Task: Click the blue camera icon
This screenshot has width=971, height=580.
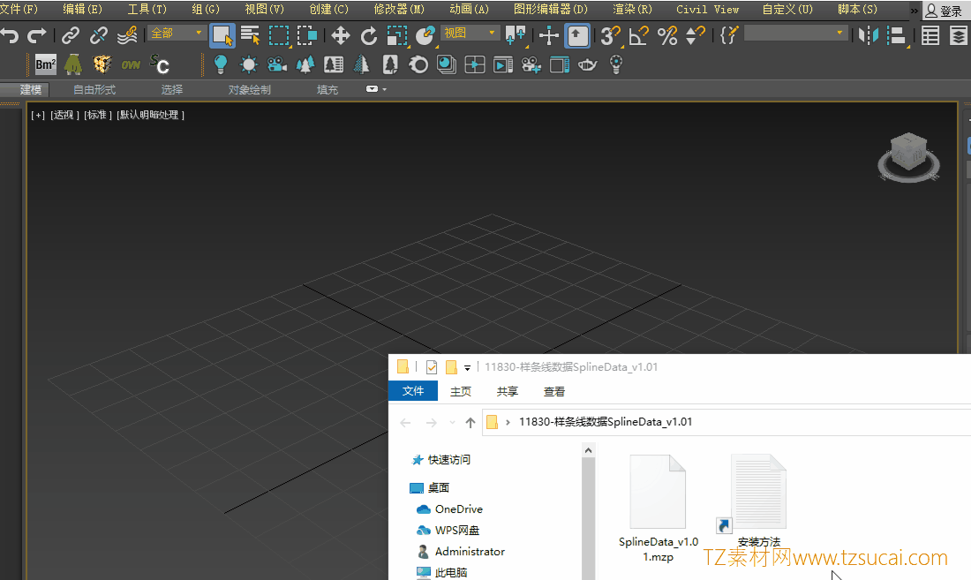Action: 277,64
